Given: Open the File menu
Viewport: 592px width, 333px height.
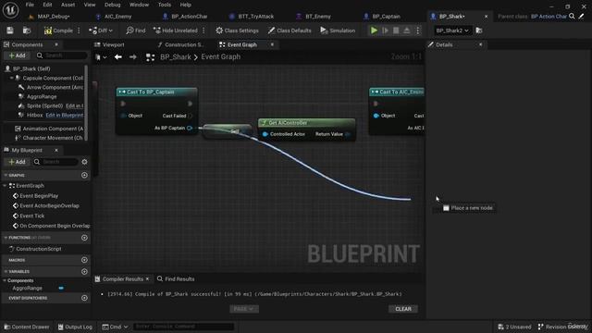Looking at the screenshot, I should point(30,5).
